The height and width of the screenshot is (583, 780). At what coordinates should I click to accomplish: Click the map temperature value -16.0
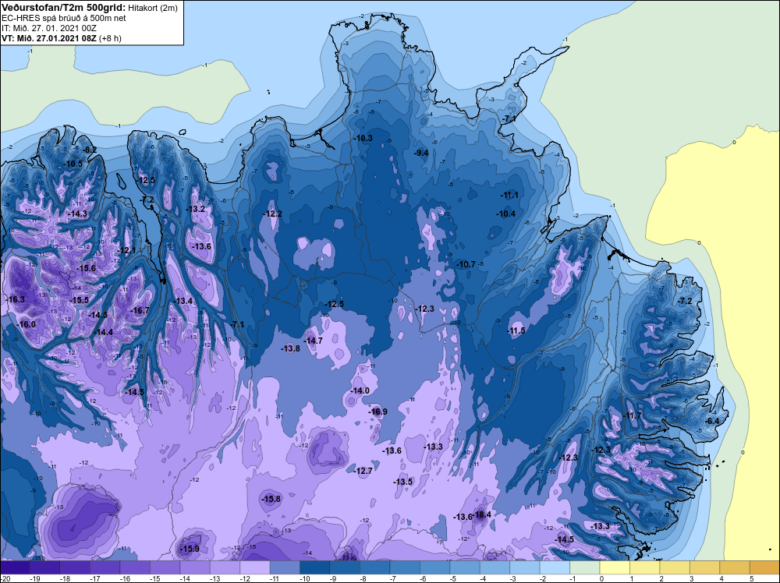click(x=26, y=324)
